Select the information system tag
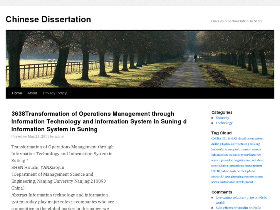This screenshot has width=280, height=210. point(248,150)
